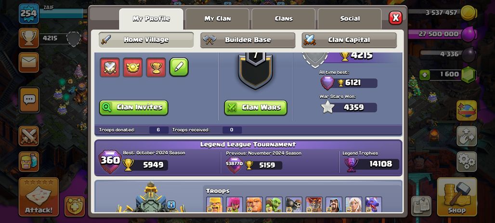Select the Home Village view
Viewport: 495px width, 223px height.
pyautogui.click(x=146, y=40)
